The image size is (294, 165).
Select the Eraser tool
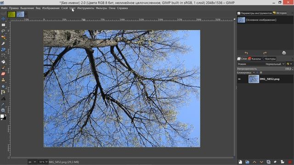(x=3, y=74)
